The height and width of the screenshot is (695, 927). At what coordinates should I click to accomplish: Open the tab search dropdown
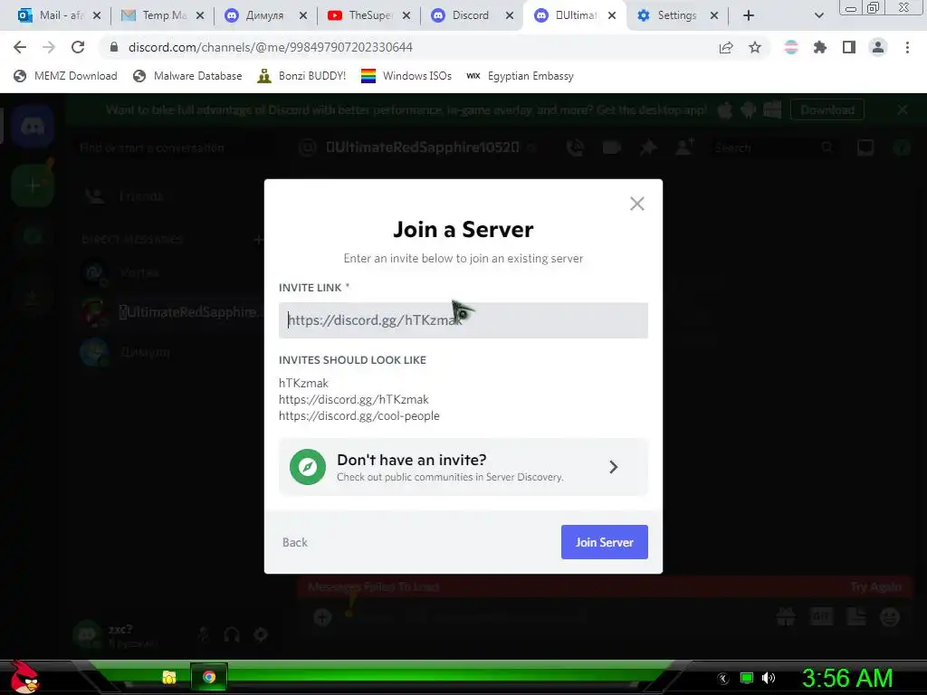coord(818,15)
